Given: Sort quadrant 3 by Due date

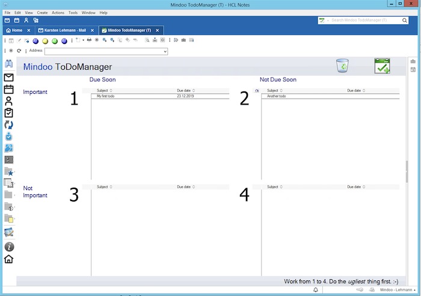Looking at the screenshot, I should point(186,187).
